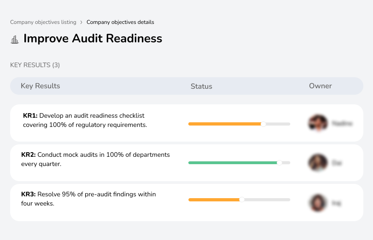Click the KEY RESULTS (3) label
373x240 pixels.
coord(35,65)
